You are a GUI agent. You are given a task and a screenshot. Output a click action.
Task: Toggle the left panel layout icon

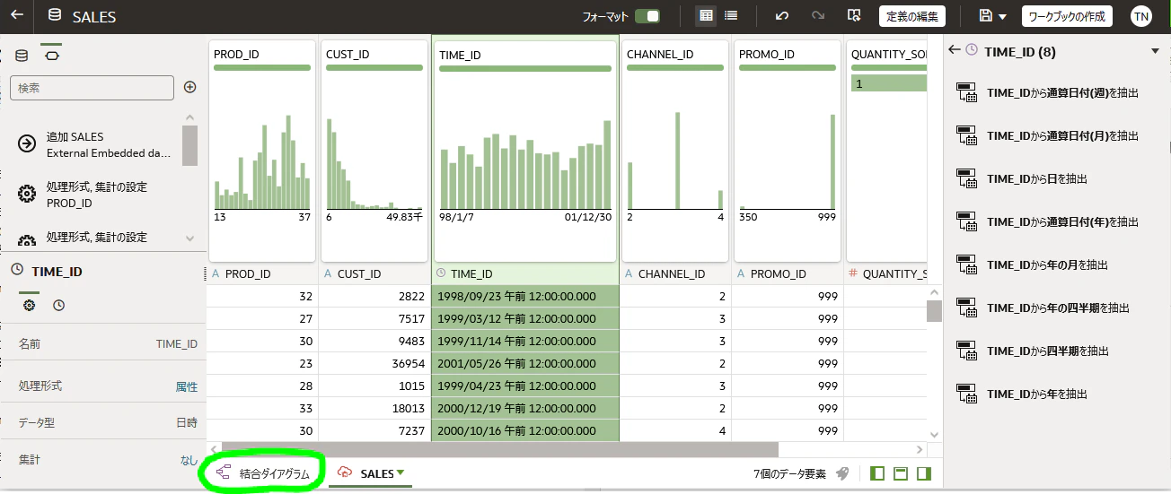878,473
